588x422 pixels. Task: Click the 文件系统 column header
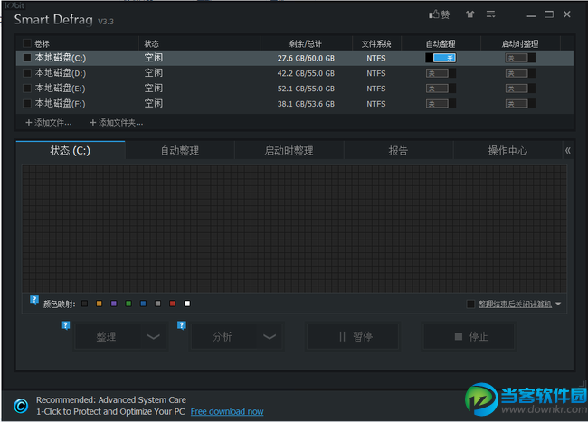pyautogui.click(x=376, y=43)
